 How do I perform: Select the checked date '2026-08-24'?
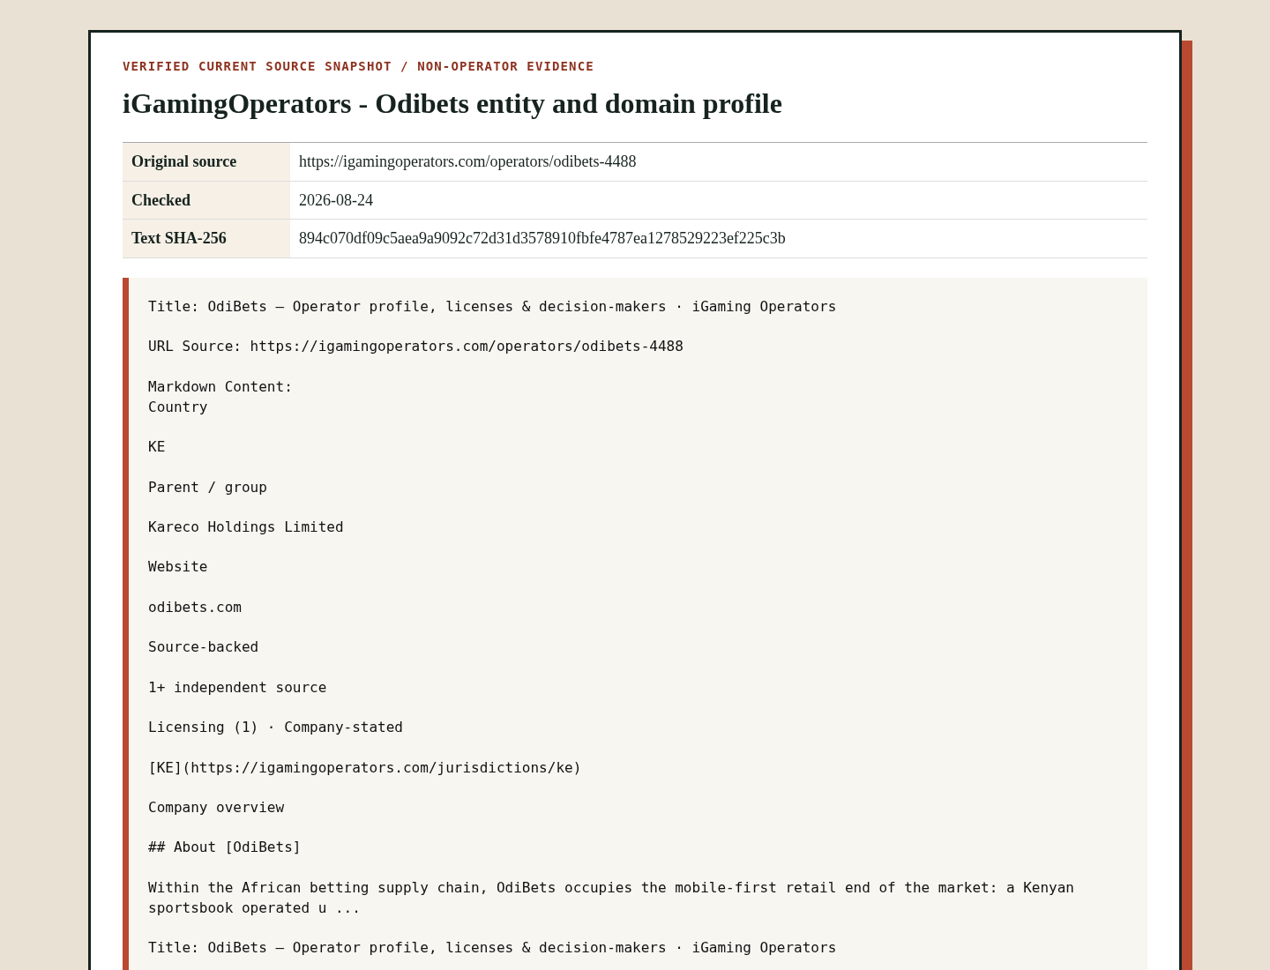[336, 200]
